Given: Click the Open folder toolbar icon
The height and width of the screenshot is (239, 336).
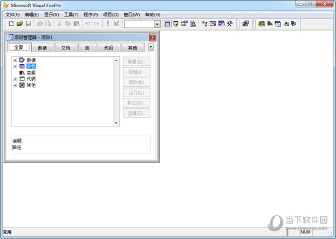Looking at the screenshot, I should 20,23.
